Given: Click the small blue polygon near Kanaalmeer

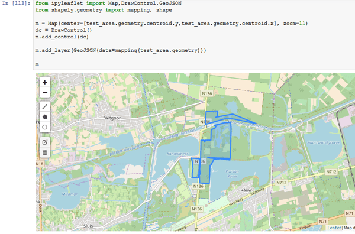Looking at the screenshot, I should (x=195, y=168).
